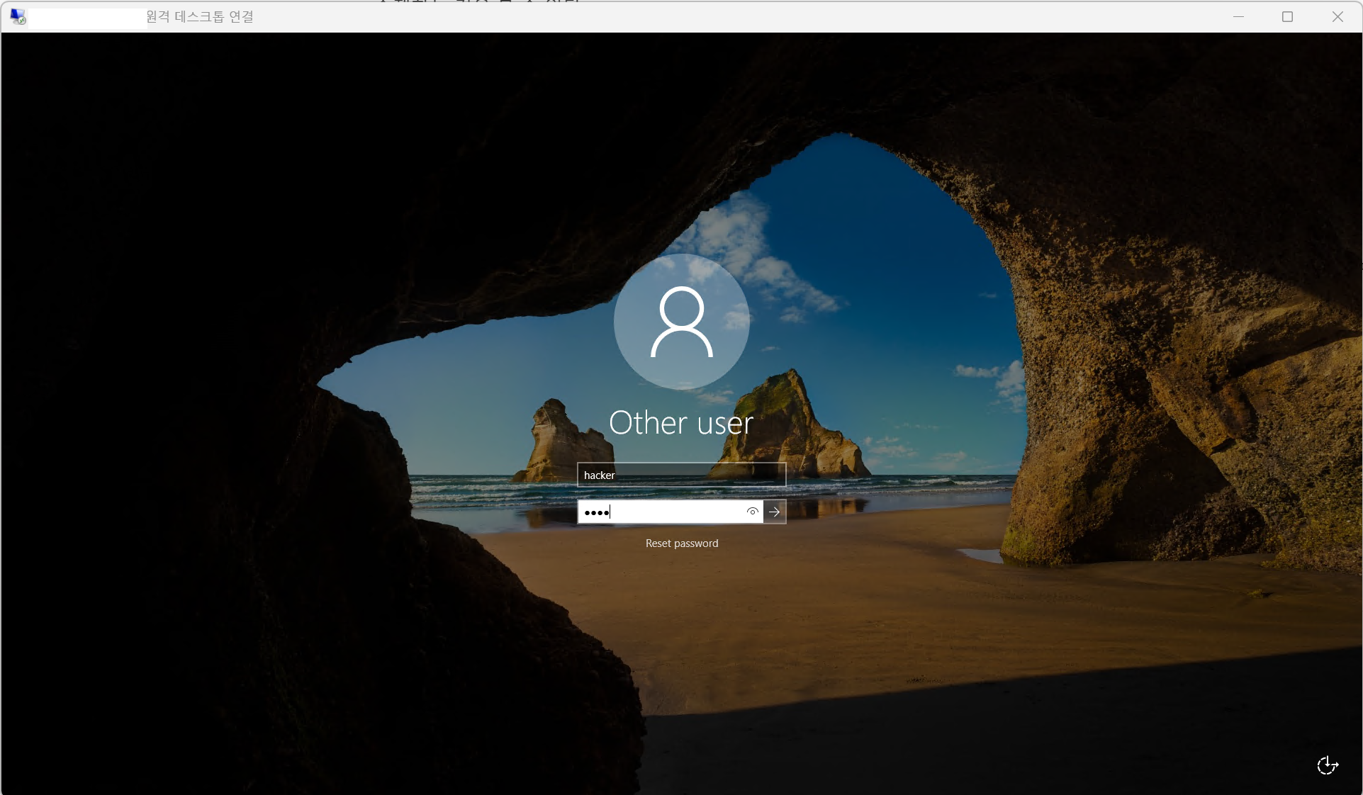Screen dimensions: 1363x795
Task: Reveal the typed password with eye icon
Action: (752, 512)
